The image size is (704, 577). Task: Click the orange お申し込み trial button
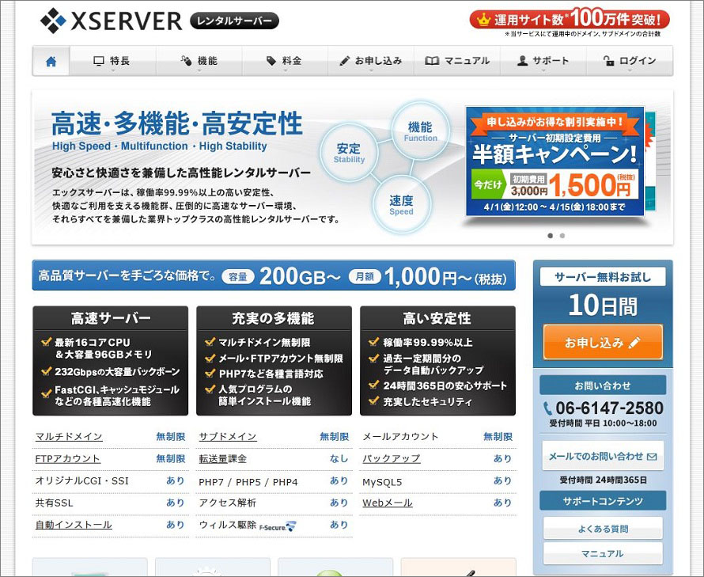603,343
